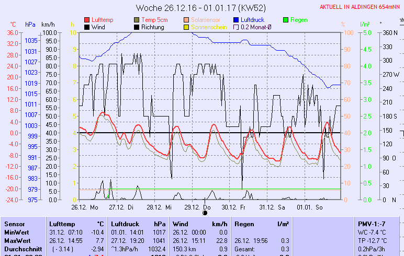Click the PMV-1:-7 header cell
Image resolution: width=404 pixels, height=256 pixels.
tap(371, 224)
